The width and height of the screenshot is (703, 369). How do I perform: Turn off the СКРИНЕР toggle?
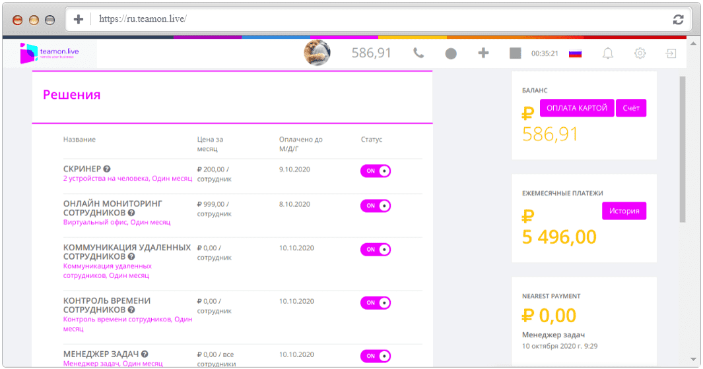click(375, 171)
